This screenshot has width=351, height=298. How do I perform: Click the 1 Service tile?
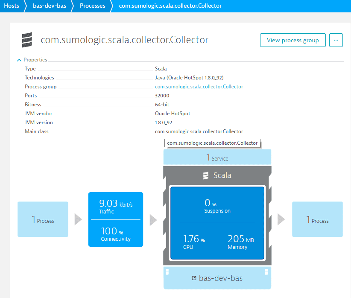(x=217, y=157)
